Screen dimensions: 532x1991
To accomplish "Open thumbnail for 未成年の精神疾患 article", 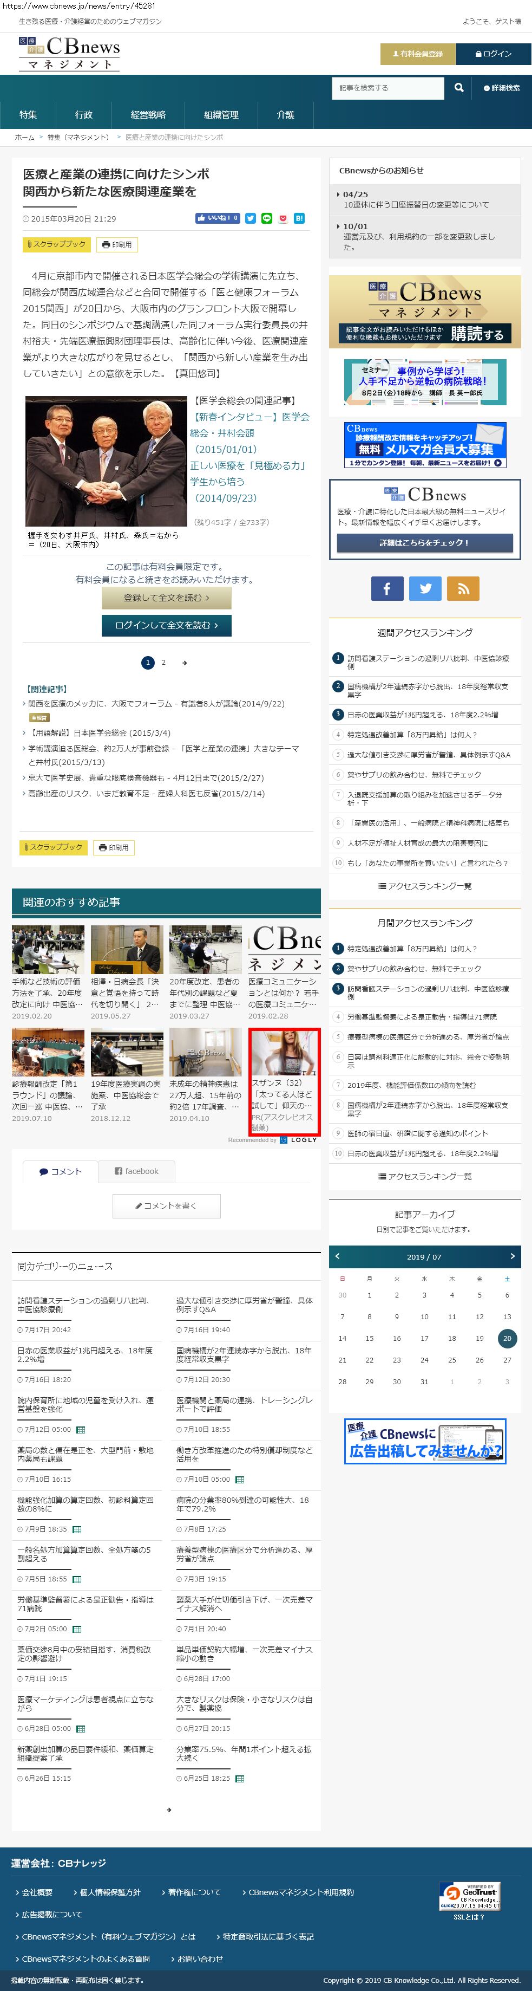I will pyautogui.click(x=206, y=1052).
